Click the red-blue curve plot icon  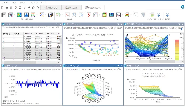coord(118,15)
